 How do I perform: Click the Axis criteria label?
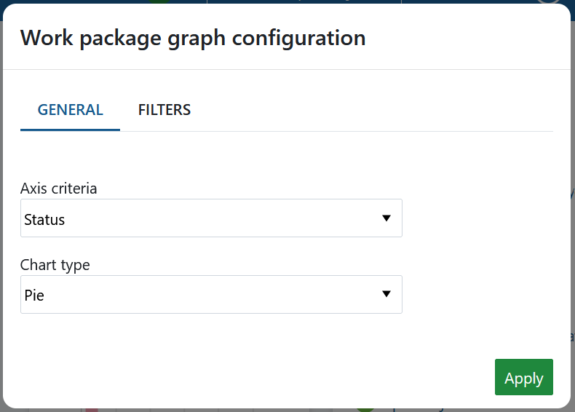tap(59, 189)
